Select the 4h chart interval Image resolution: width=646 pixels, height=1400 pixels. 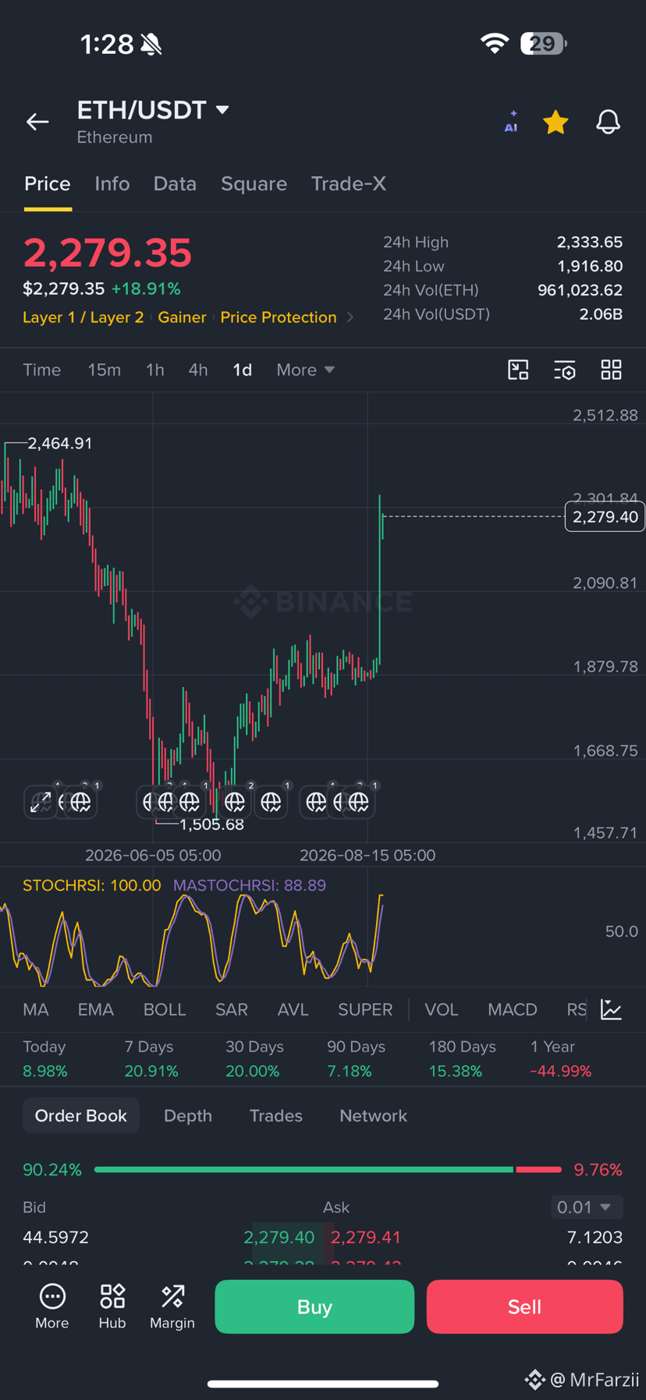coord(198,370)
